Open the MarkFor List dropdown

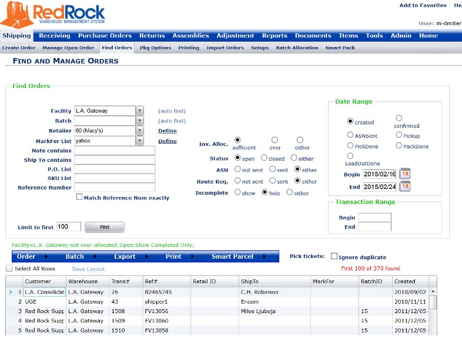point(140,141)
